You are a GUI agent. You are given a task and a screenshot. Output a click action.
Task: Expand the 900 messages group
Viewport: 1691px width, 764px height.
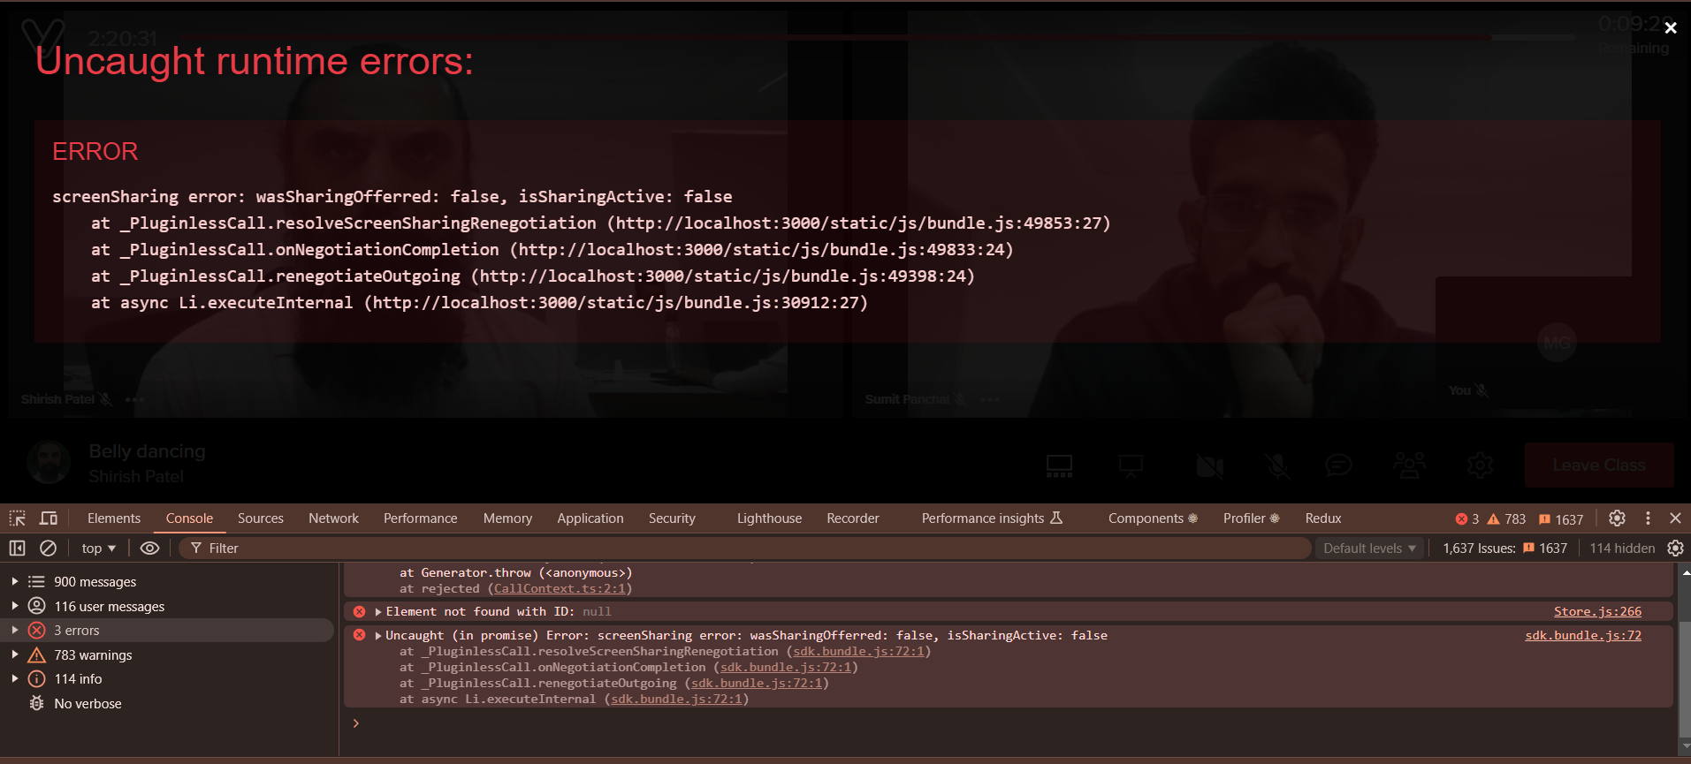(15, 581)
